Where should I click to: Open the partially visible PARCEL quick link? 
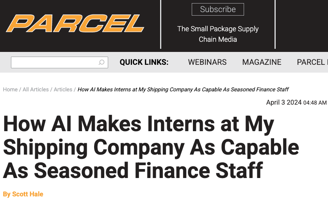click(x=312, y=62)
